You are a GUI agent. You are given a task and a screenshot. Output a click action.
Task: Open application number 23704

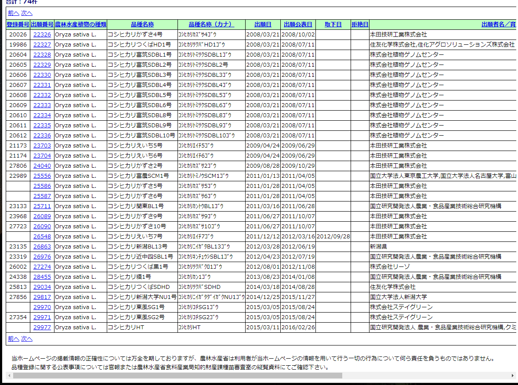[x=42, y=156]
